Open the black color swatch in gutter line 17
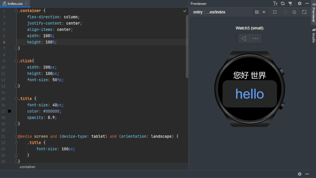The width and height of the screenshot is (316, 178). click(x=9, y=111)
